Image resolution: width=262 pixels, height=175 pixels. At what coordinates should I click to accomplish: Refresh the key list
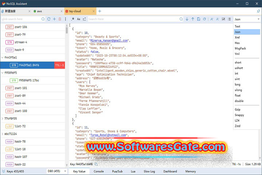(49, 19)
